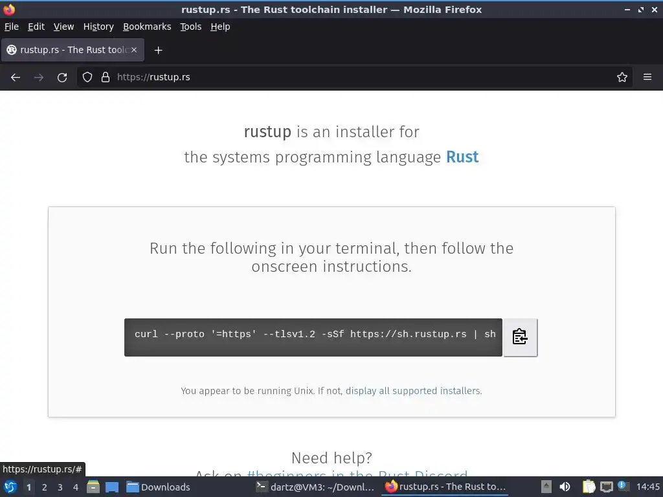Open removable media eject tray icon
This screenshot has width=663, height=497.
point(546,487)
